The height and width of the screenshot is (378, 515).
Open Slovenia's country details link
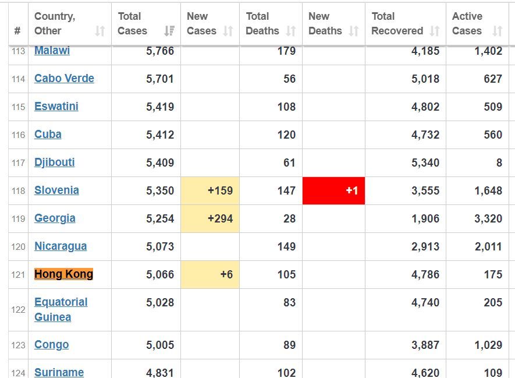coord(56,190)
